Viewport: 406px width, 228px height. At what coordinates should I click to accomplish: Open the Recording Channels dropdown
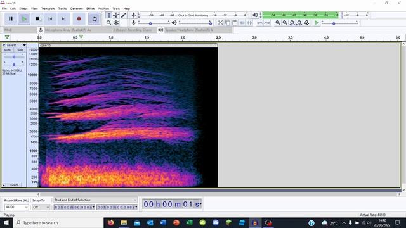click(x=134, y=30)
